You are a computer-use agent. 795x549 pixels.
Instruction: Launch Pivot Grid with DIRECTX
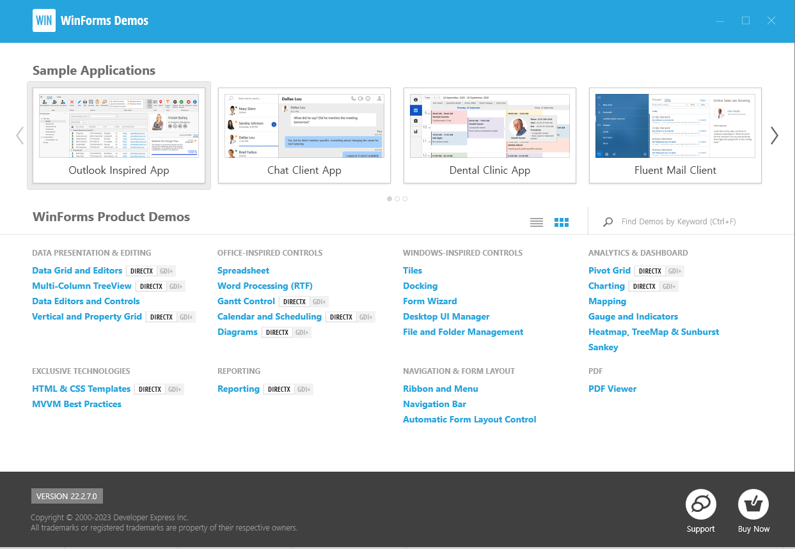click(x=650, y=271)
